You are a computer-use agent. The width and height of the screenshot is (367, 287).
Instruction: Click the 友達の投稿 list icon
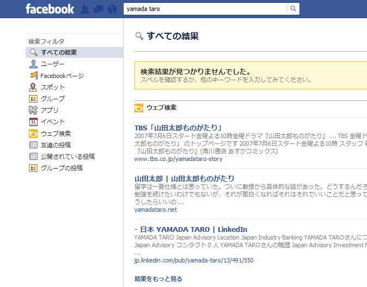coord(33,145)
